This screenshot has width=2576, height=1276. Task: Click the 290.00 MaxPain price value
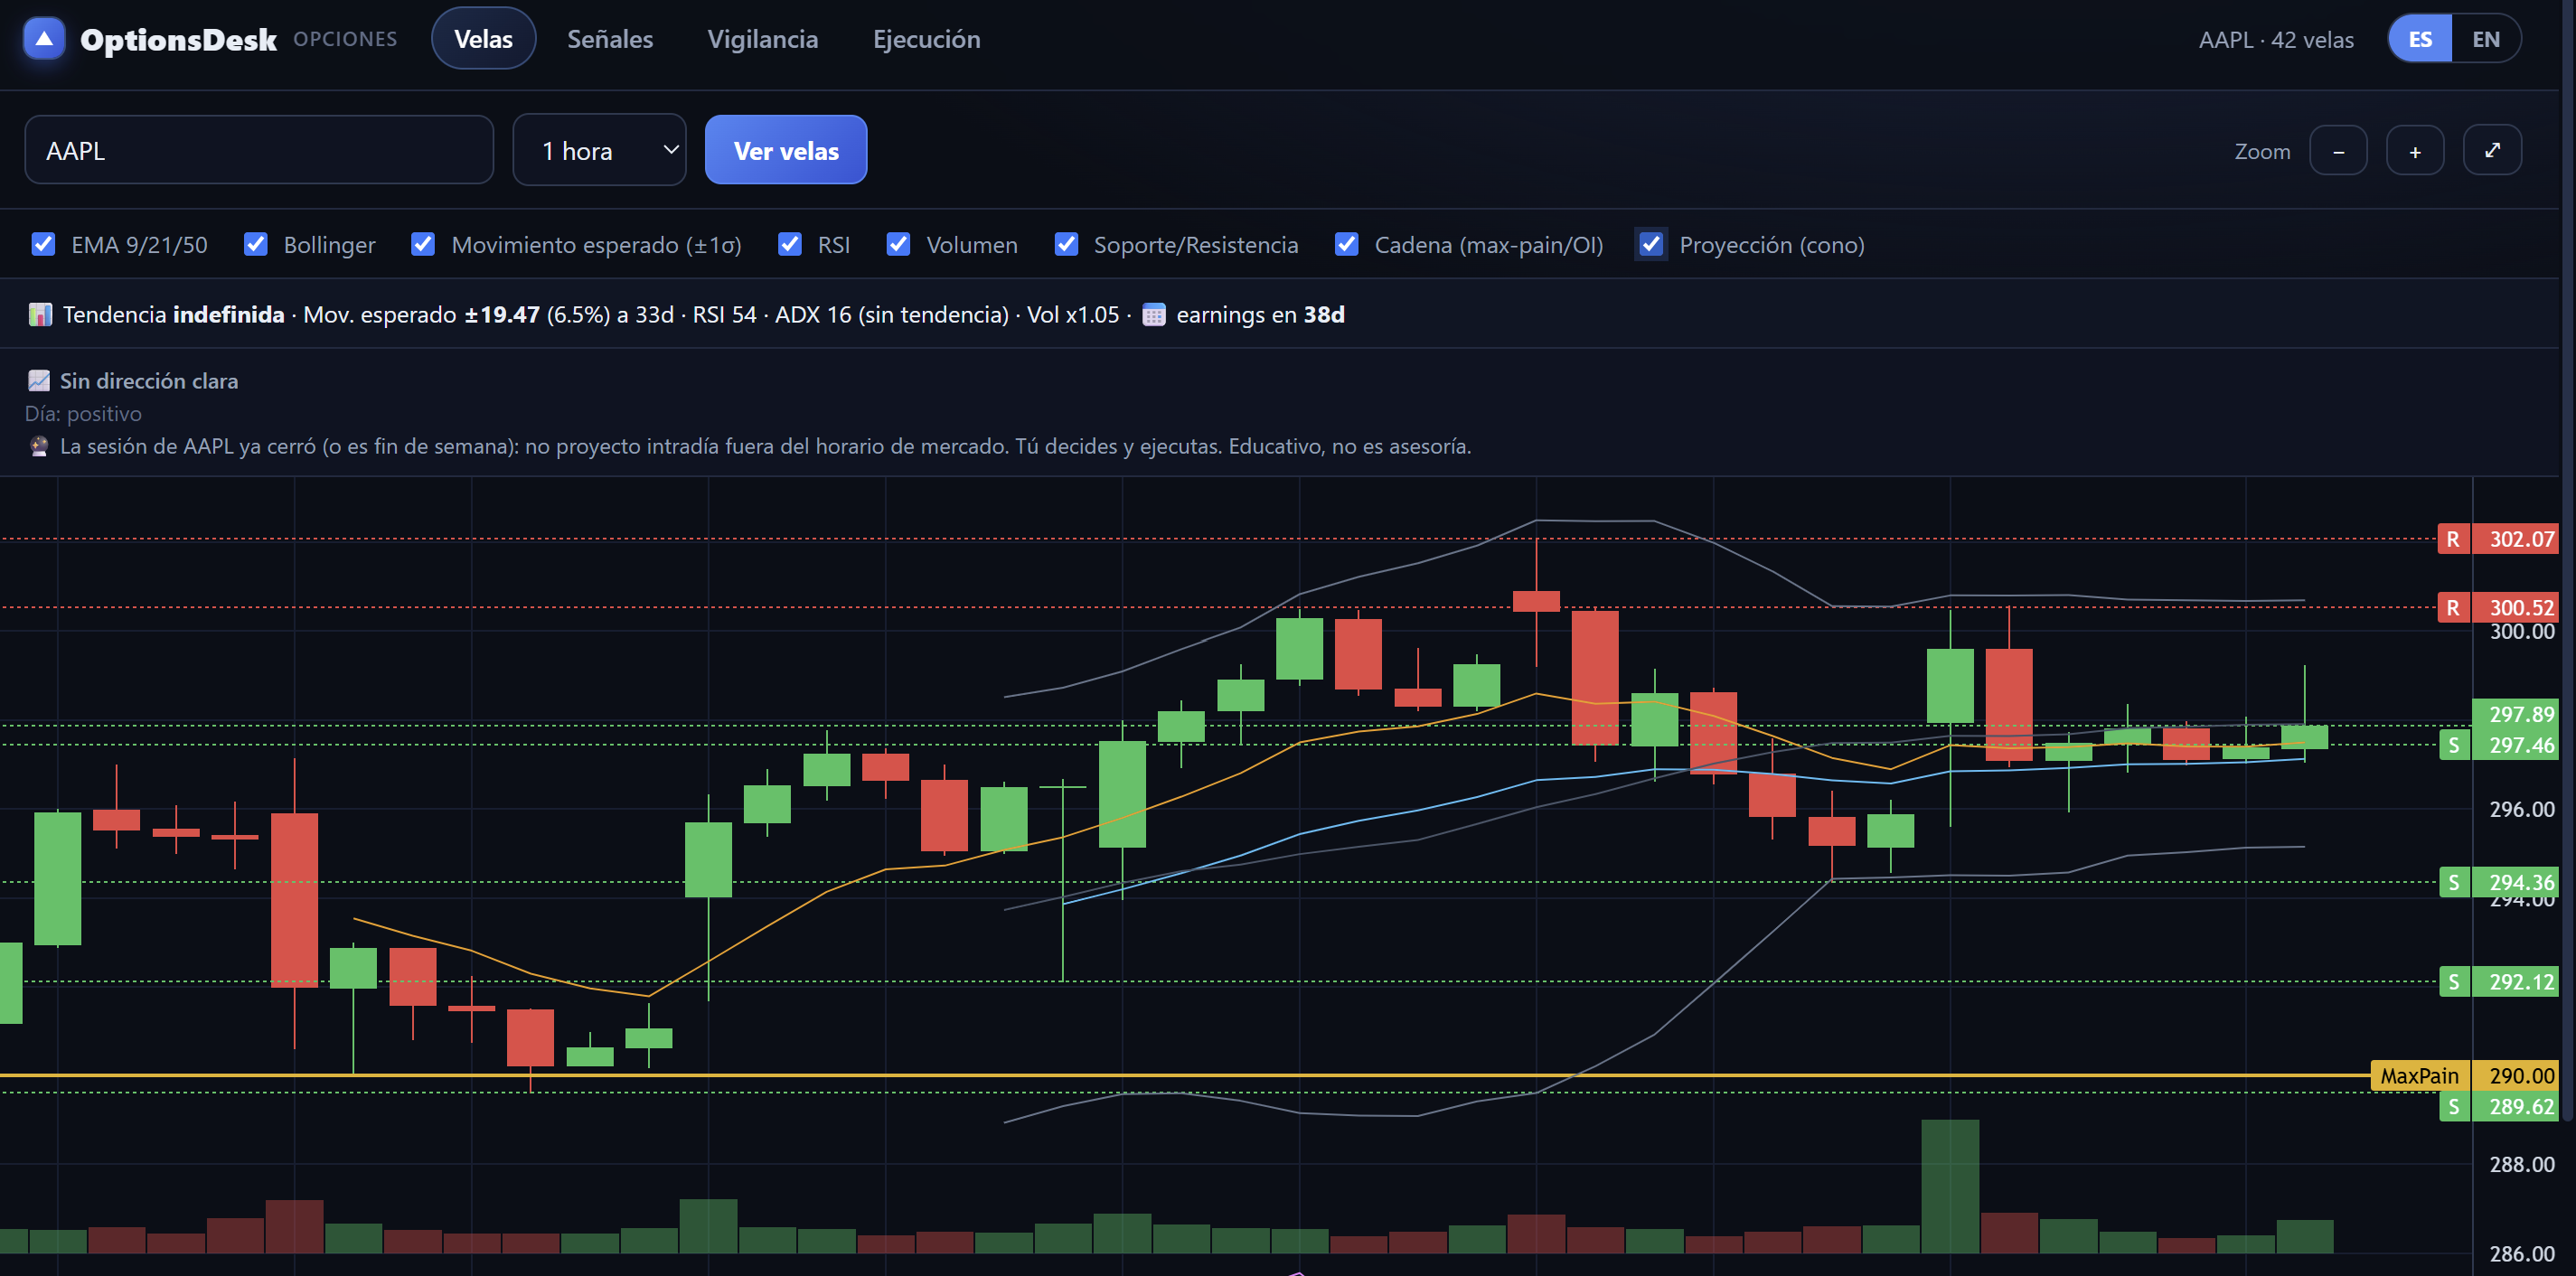click(2515, 1076)
